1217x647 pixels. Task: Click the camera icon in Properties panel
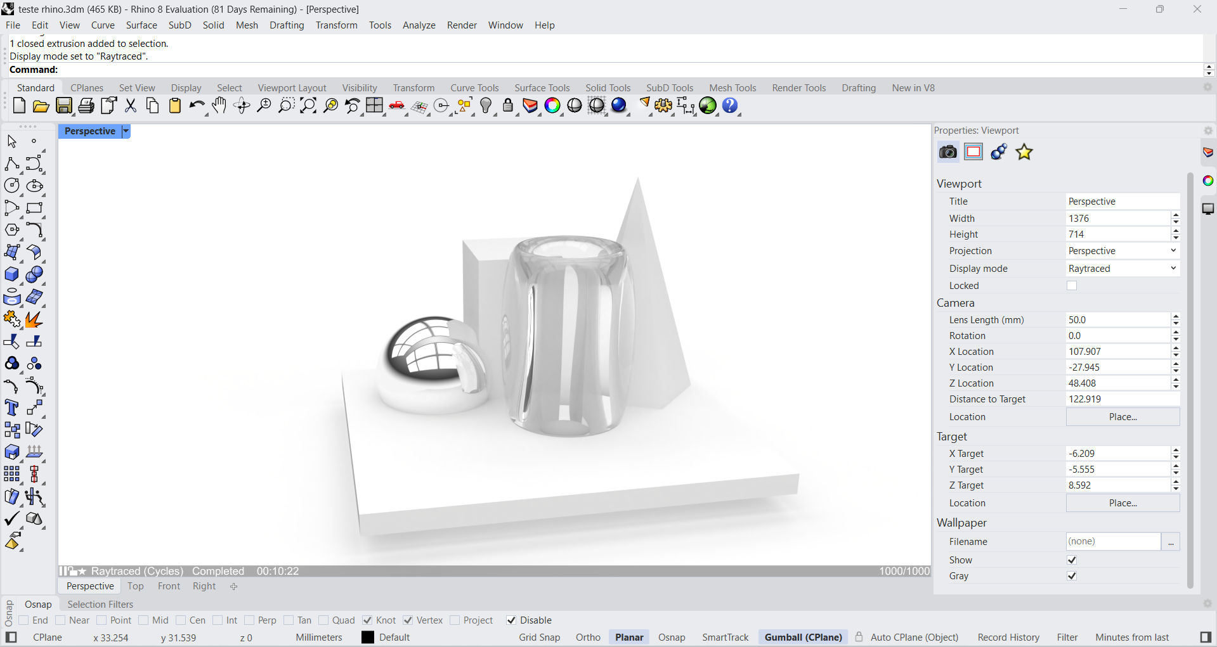point(948,152)
